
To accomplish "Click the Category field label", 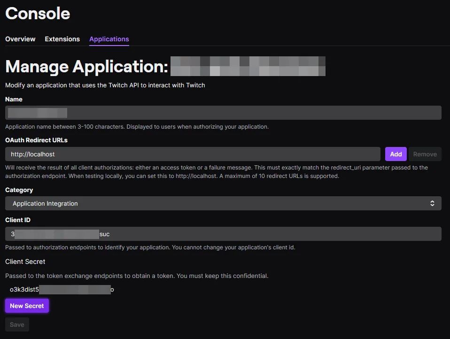I will coord(19,190).
